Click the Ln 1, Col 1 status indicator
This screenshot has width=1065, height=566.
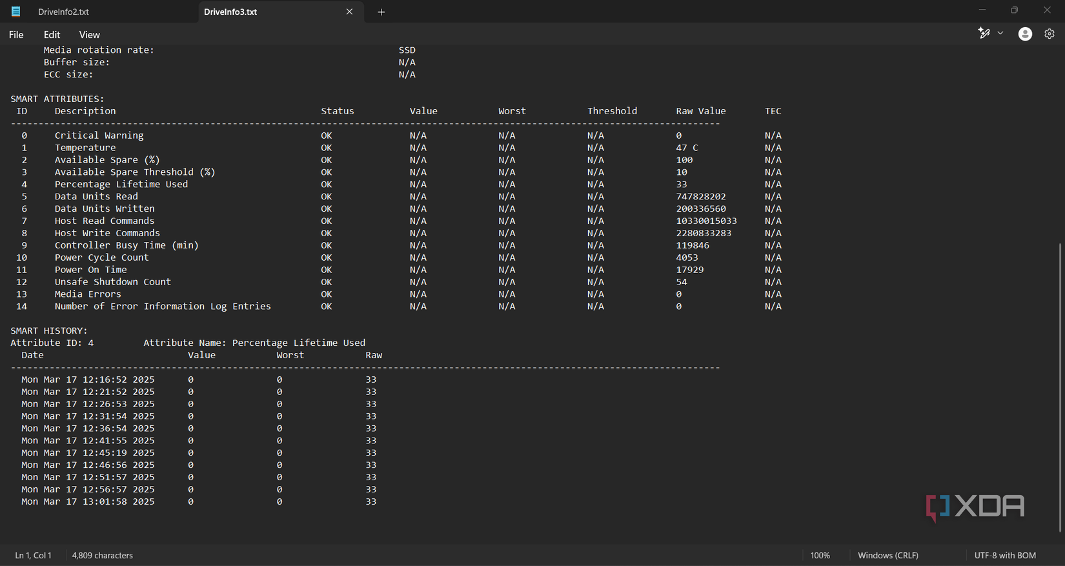click(x=33, y=555)
